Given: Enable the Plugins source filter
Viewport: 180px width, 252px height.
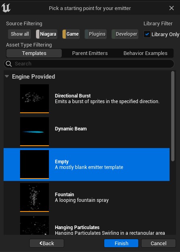Looking at the screenshot, I should [96, 34].
